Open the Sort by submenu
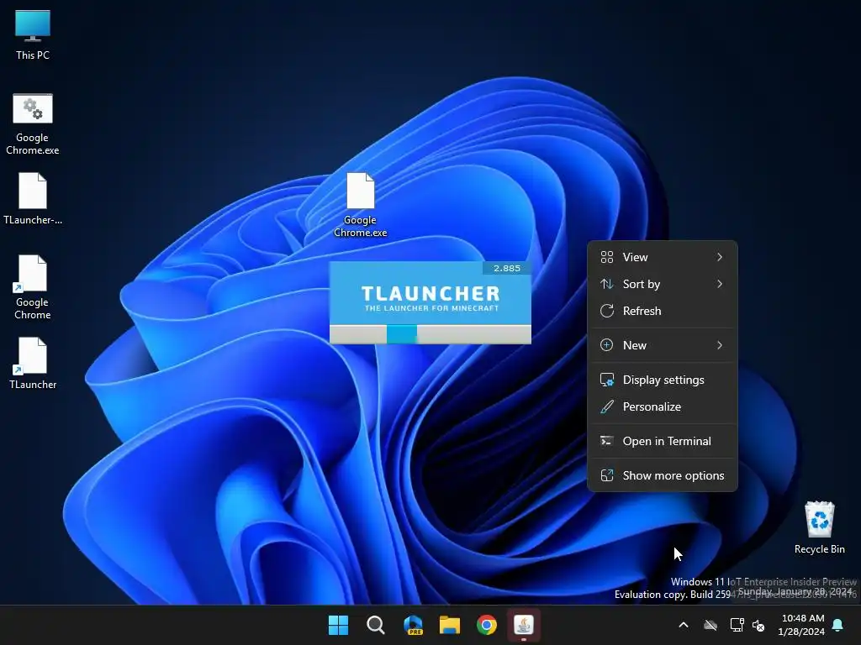This screenshot has height=645, width=861. (x=663, y=284)
